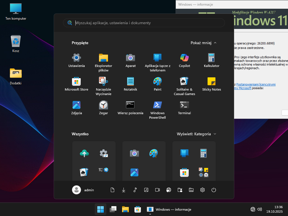288x216 pixels.
Task: Launch Paint from pinned section
Action: point(157,84)
